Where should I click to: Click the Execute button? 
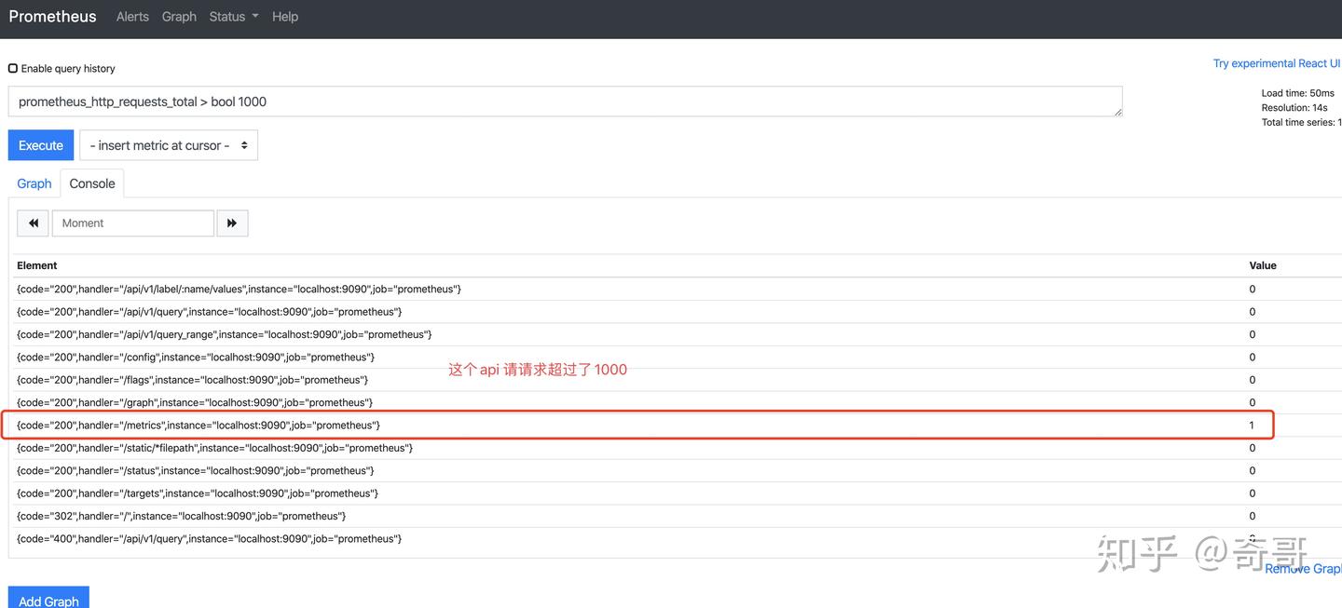40,144
